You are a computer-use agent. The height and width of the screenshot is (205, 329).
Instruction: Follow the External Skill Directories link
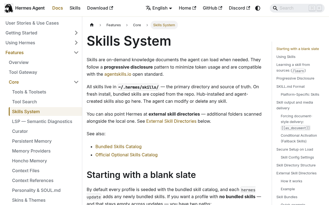pyautogui.click(x=171, y=121)
